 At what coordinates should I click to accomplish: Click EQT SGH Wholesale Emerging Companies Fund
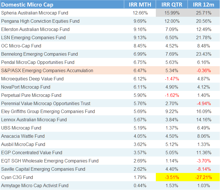point(50,161)
